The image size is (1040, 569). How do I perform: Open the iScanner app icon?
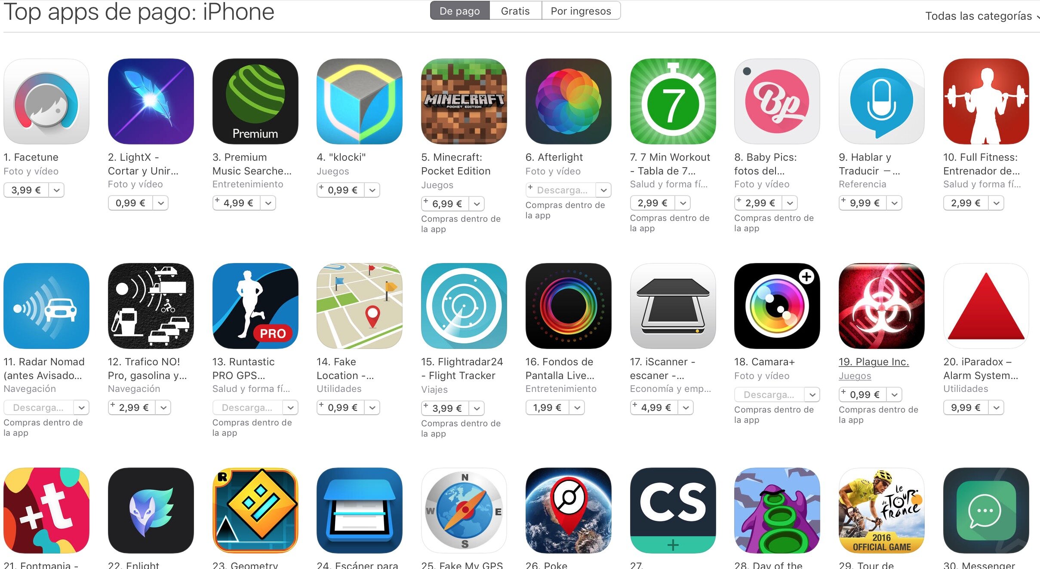tap(673, 306)
